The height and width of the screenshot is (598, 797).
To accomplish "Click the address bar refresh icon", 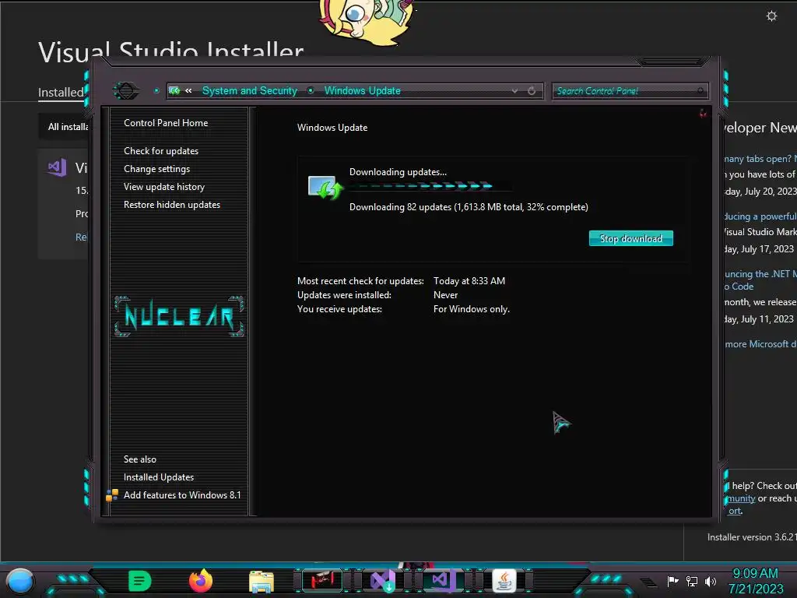I will tap(532, 91).
